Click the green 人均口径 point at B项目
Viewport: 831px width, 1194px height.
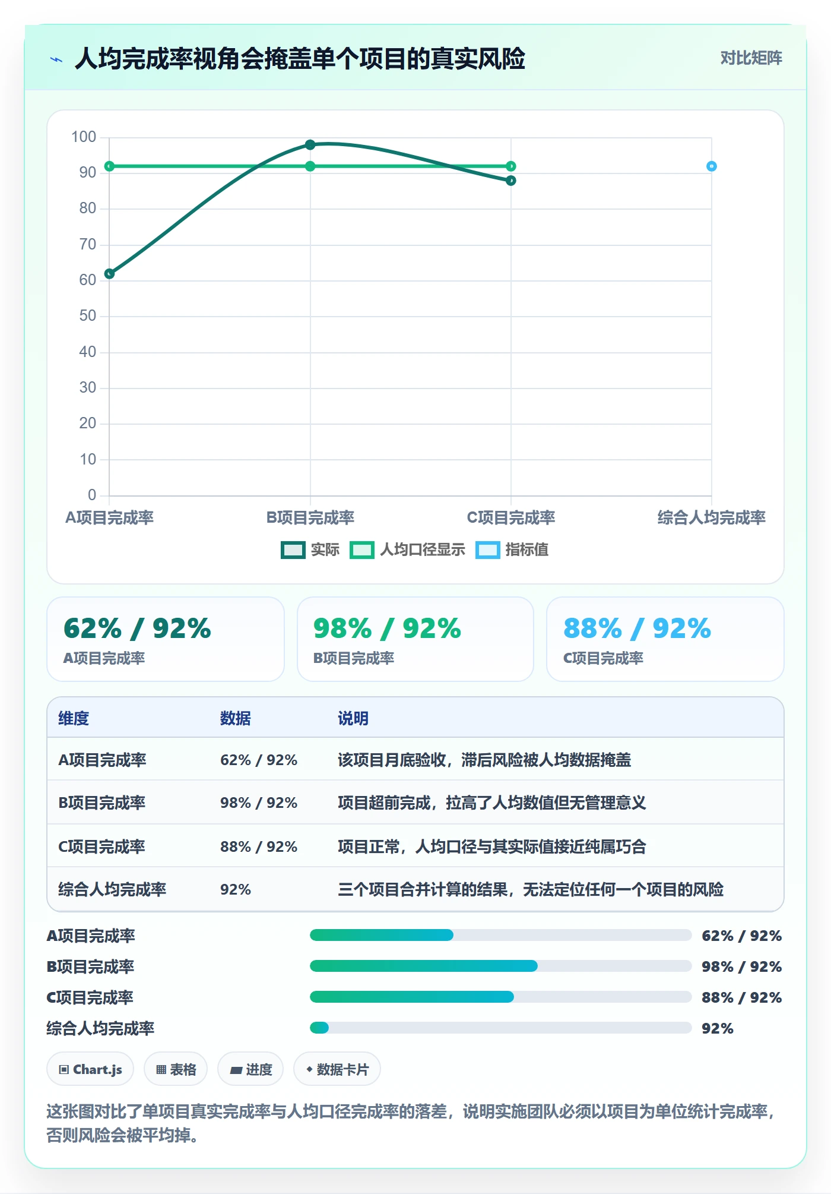click(310, 166)
